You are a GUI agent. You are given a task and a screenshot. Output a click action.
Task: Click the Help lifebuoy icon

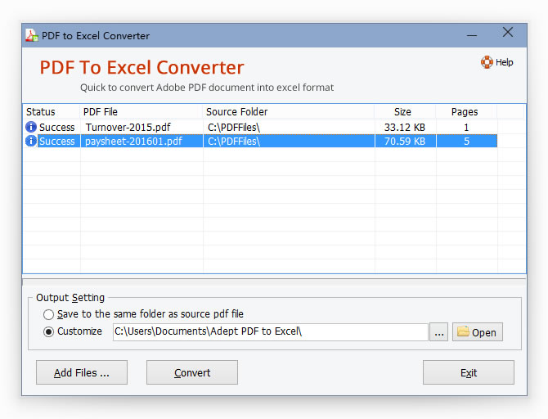[487, 62]
